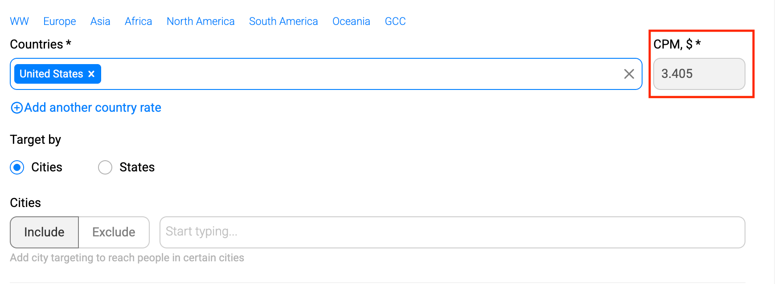Select the States radio button
This screenshot has height=284, width=778.
105,167
